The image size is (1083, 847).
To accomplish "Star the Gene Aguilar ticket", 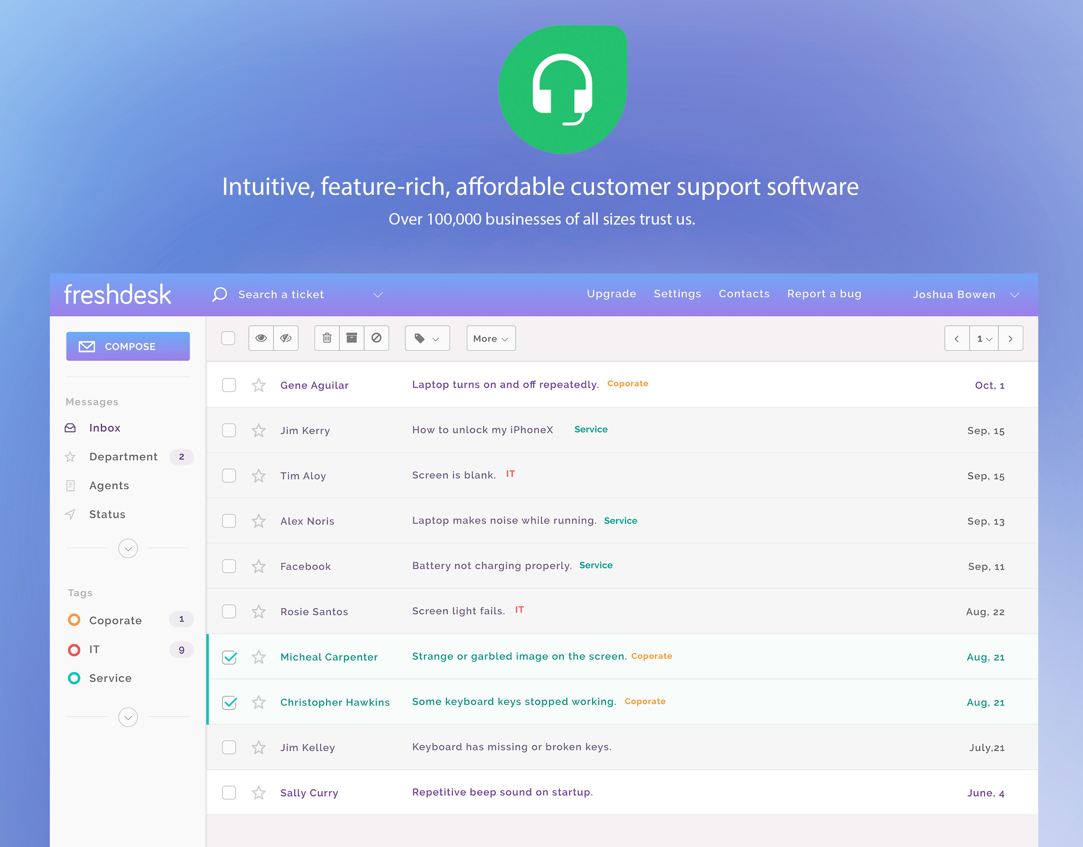I will (x=258, y=385).
